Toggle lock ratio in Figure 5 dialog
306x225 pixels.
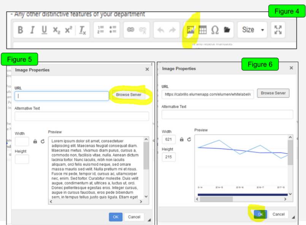[x=35, y=141]
